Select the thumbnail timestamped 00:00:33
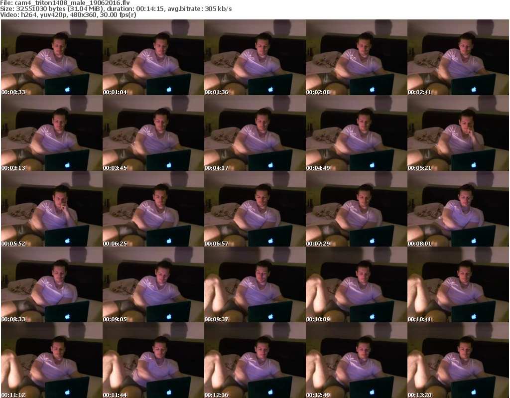510x398 pixels. 52,57
